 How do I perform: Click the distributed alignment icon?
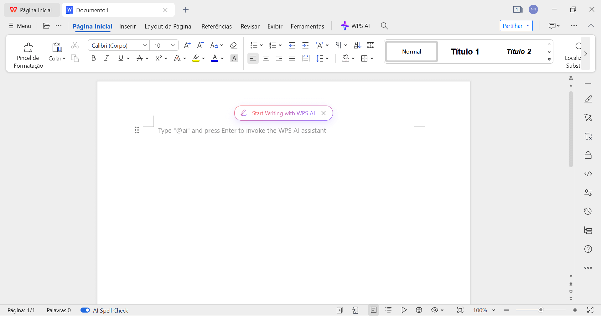click(305, 58)
